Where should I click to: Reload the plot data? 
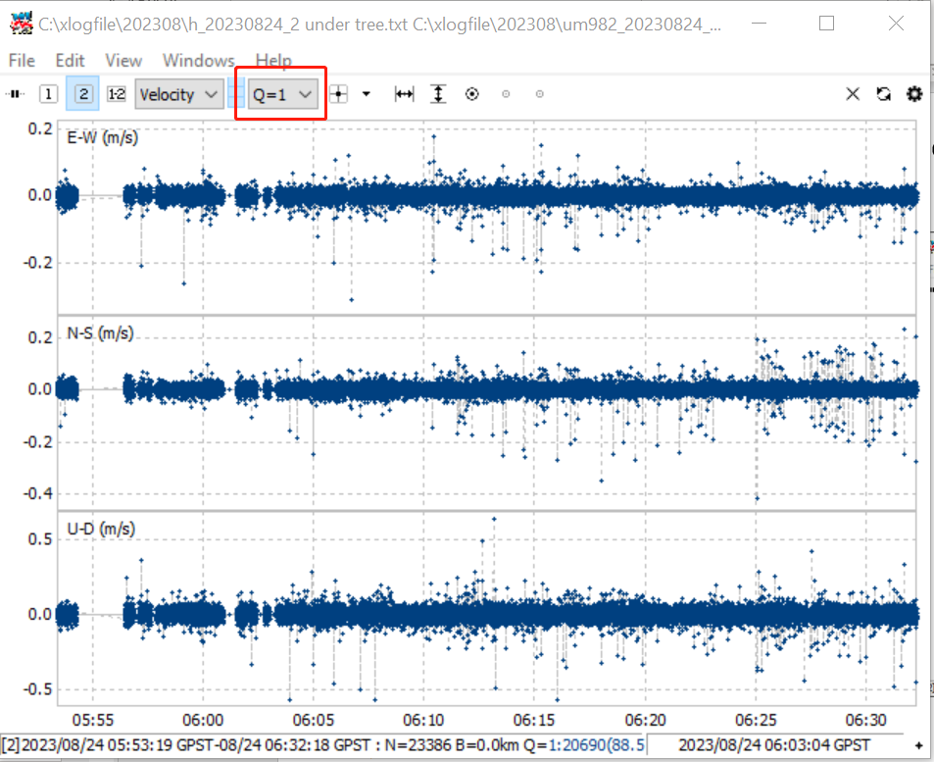coord(883,94)
